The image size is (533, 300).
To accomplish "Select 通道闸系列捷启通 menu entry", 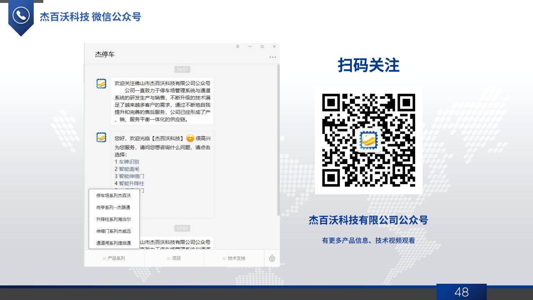I will click(x=114, y=243).
